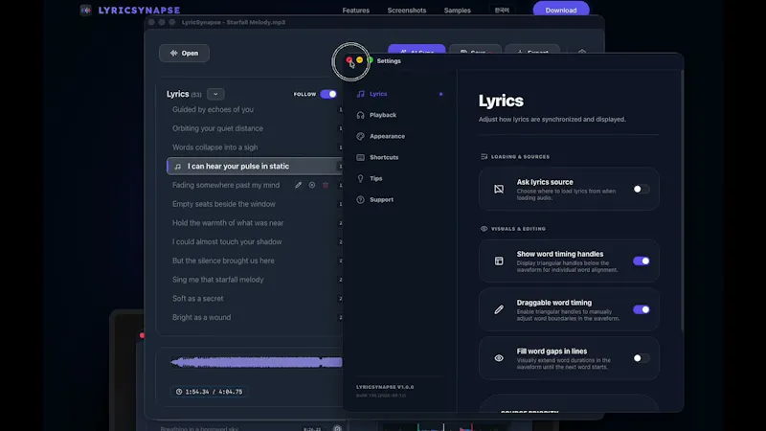Click the clock icon beside playback time
This screenshot has width=766, height=431.
click(x=179, y=392)
